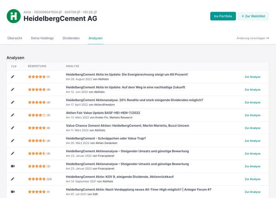Open Zur Analyse for Energierechnung article

252,77
